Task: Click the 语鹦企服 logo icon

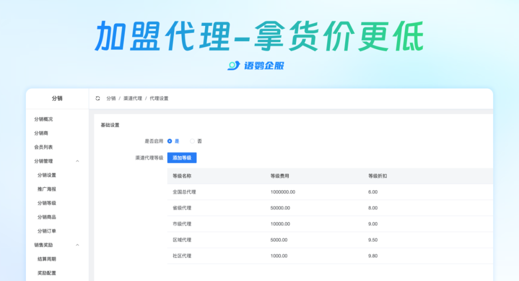Action: tap(234, 65)
